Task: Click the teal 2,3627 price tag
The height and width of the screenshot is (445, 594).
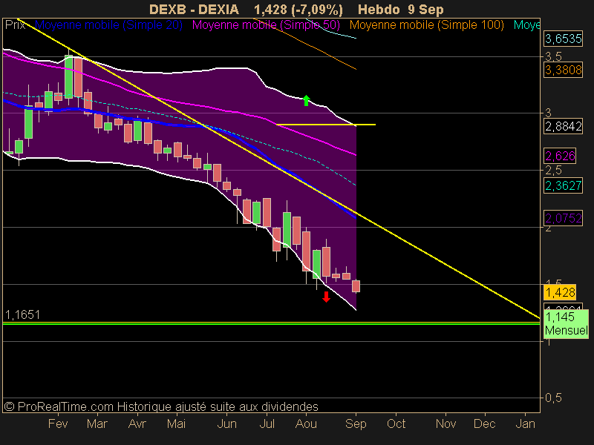Action: (563, 185)
